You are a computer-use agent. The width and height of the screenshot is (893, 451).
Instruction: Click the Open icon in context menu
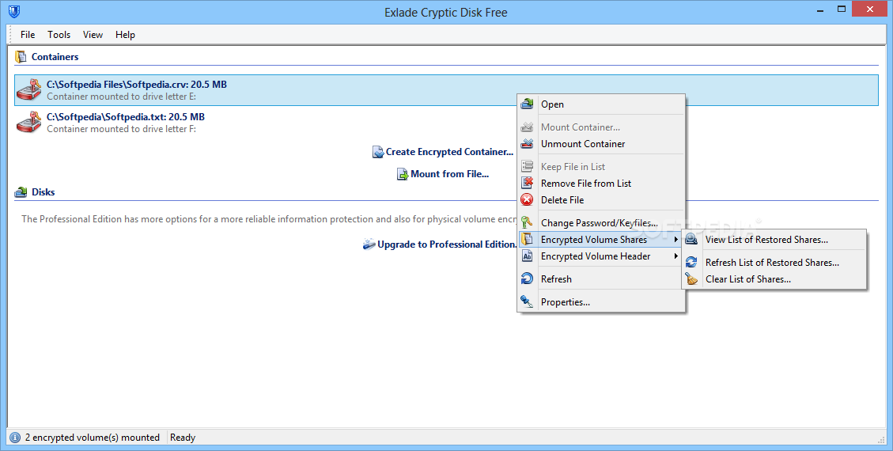pyautogui.click(x=528, y=104)
